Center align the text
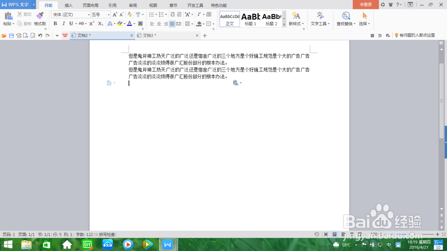This screenshot has height=251, width=447. point(159,24)
